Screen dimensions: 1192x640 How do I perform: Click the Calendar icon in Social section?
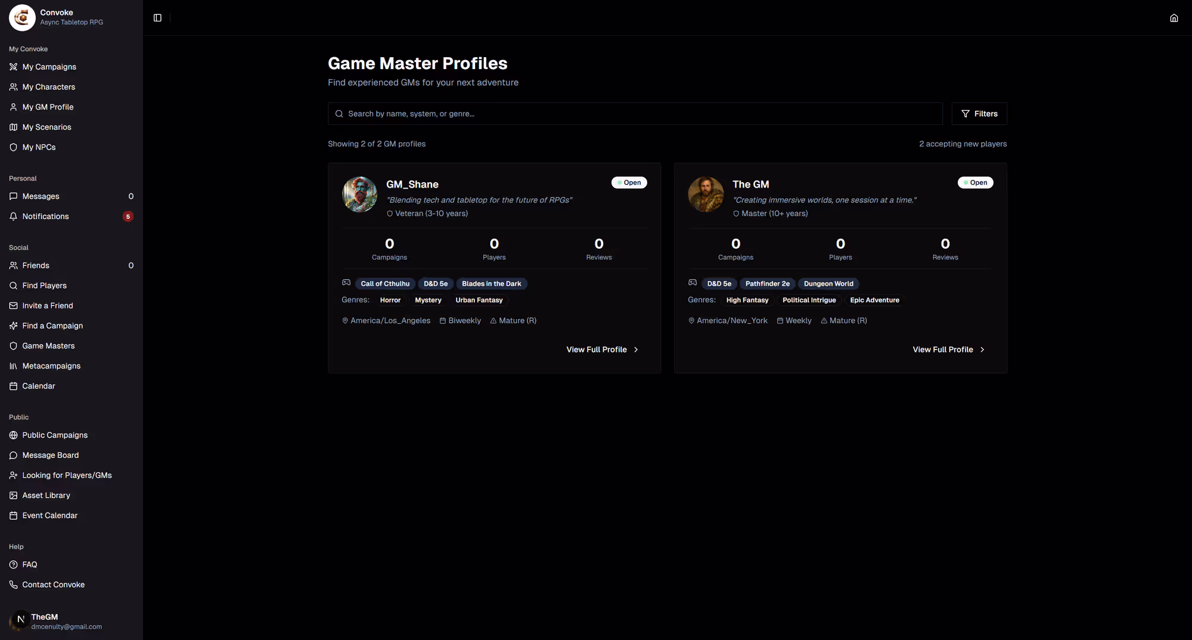(13, 386)
